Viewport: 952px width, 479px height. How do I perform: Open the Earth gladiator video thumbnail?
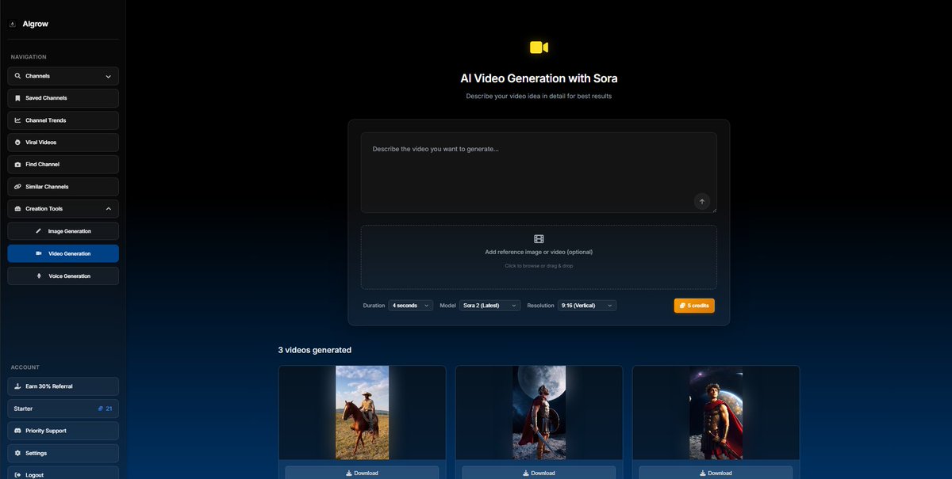coord(716,412)
